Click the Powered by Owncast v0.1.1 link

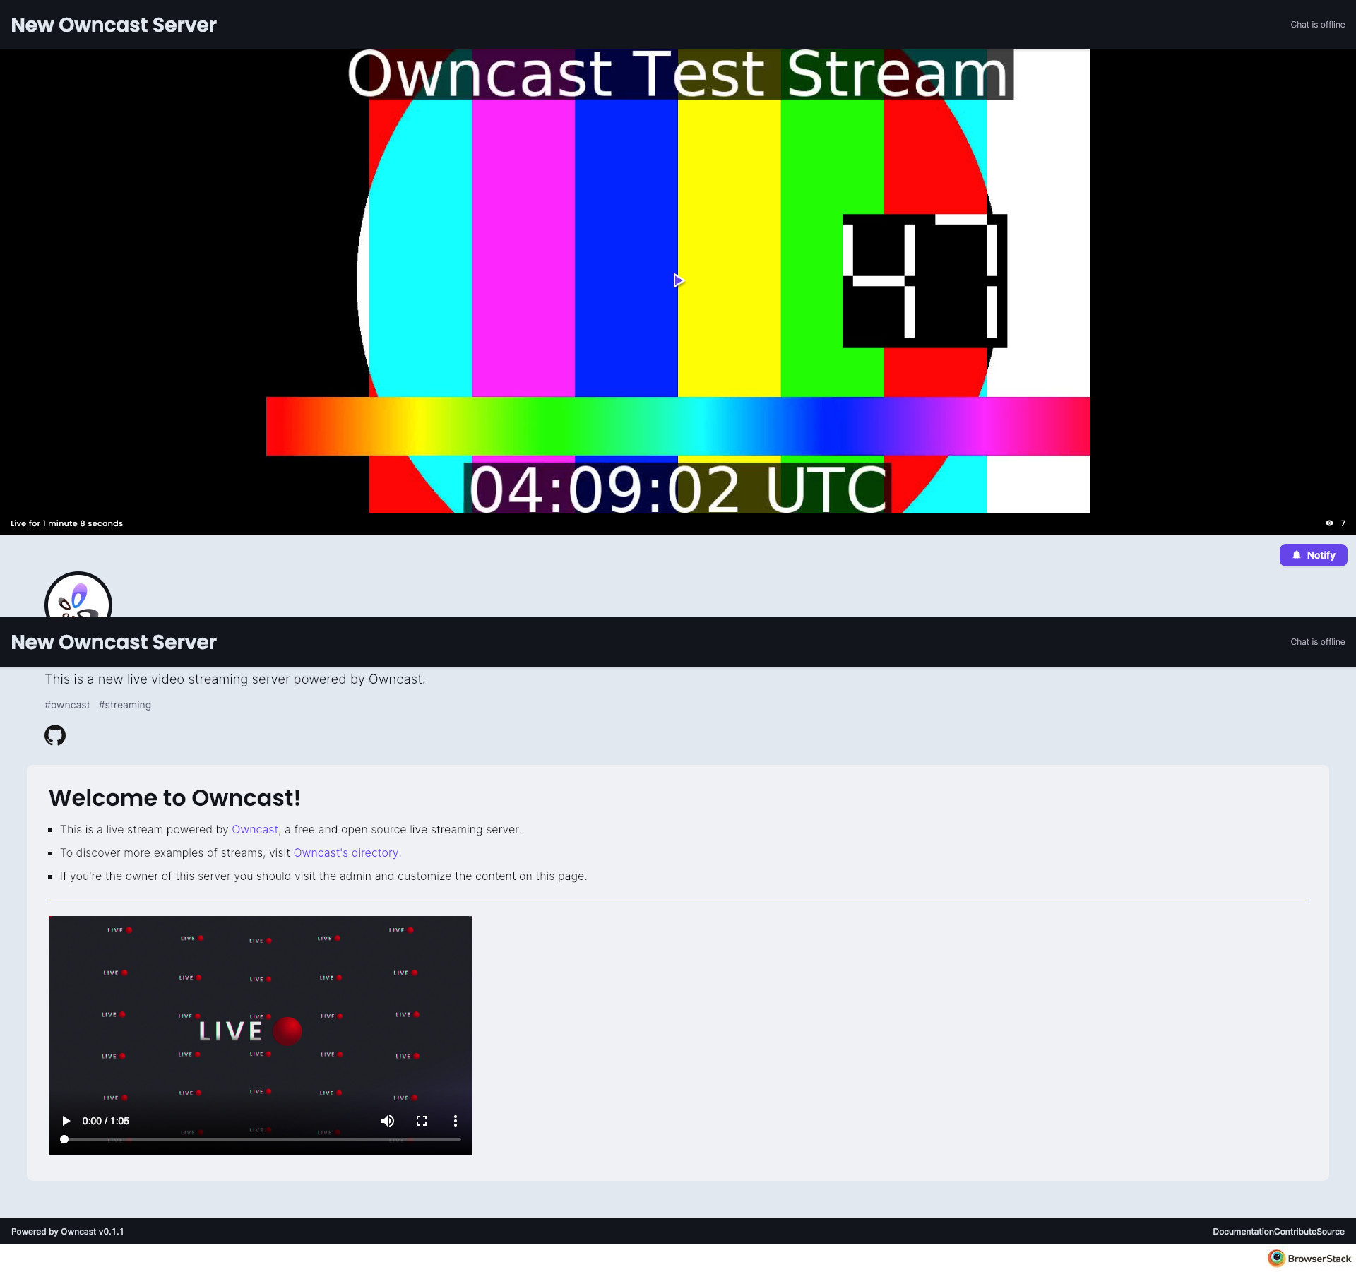click(68, 1231)
